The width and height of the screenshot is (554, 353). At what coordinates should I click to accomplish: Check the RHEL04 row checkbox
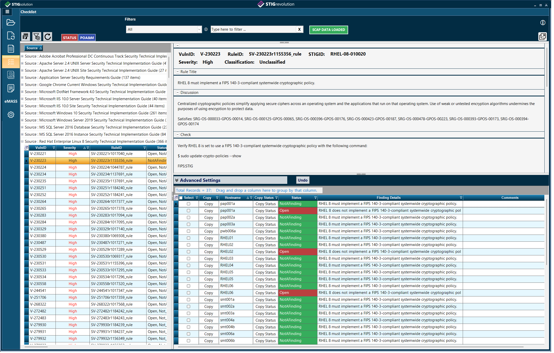click(x=188, y=266)
